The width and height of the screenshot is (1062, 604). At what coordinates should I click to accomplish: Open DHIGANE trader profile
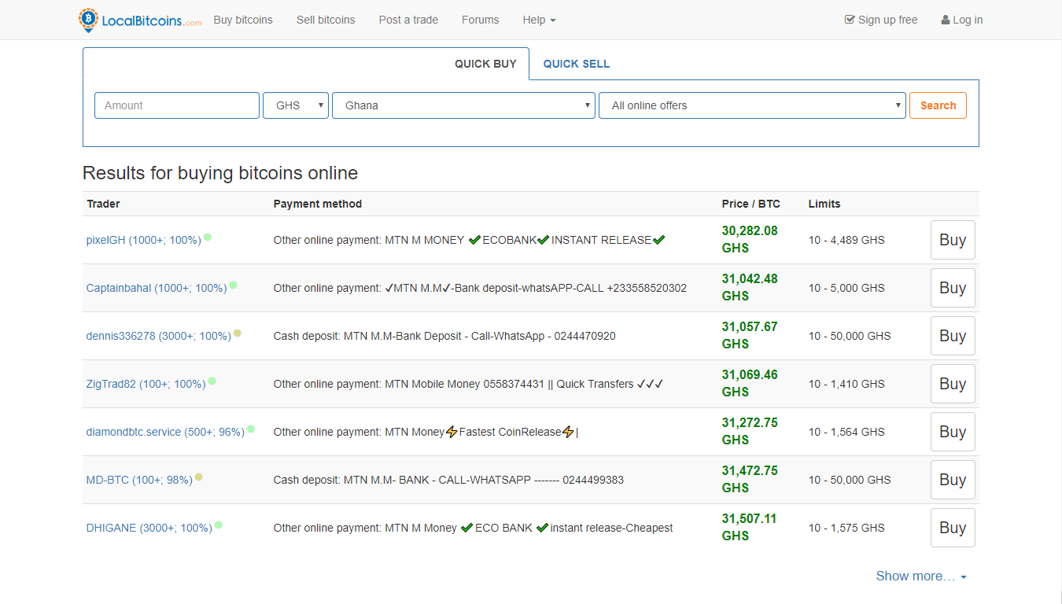(x=149, y=528)
